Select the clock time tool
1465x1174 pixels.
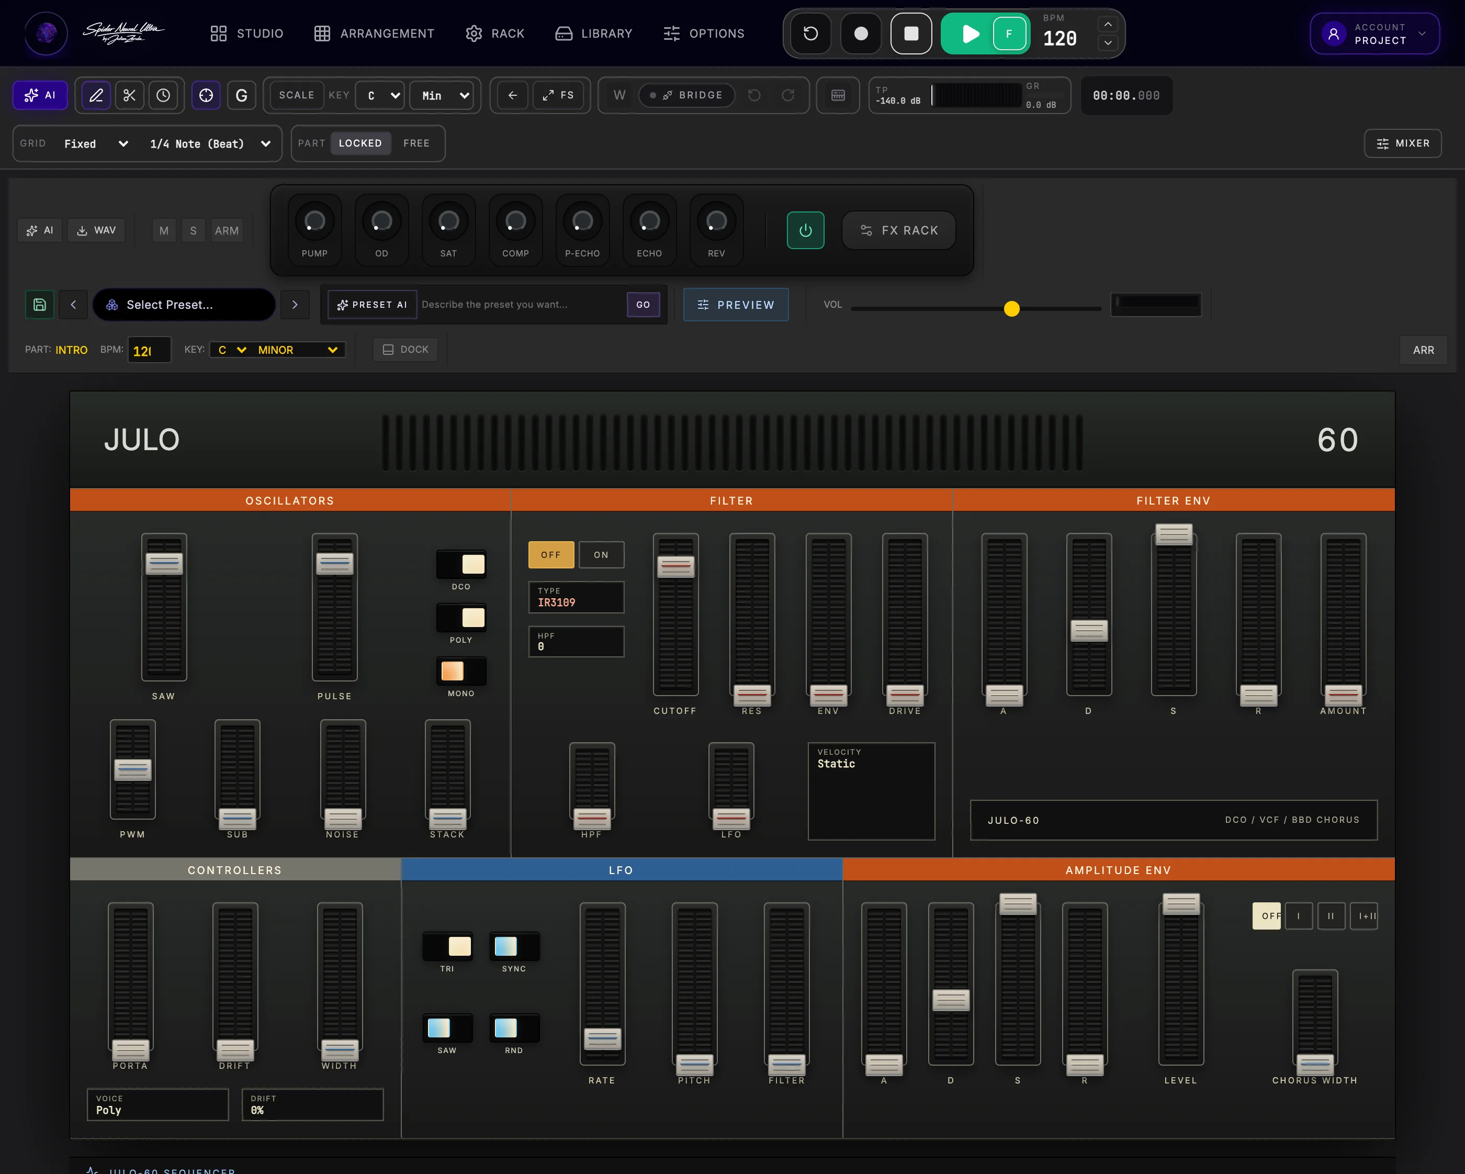pyautogui.click(x=163, y=95)
